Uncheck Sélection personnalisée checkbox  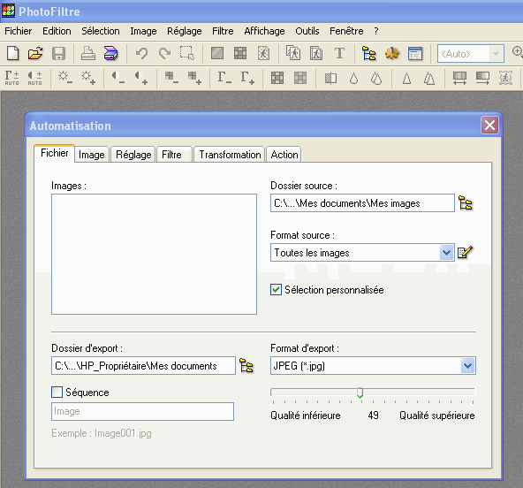tap(276, 290)
